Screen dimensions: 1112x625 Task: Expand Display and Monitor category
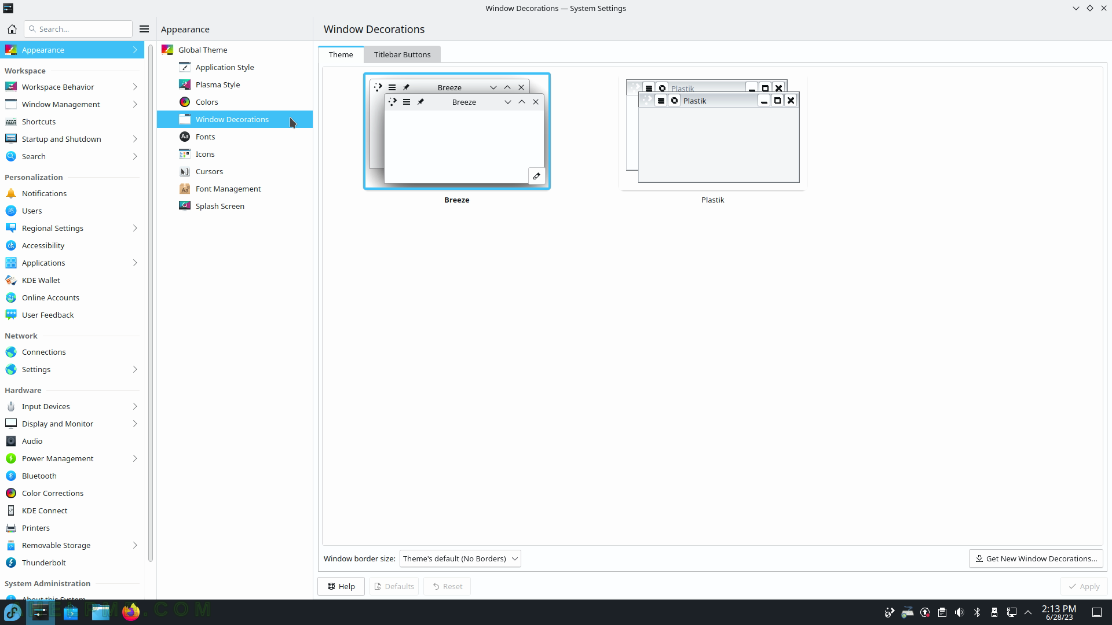tap(72, 424)
